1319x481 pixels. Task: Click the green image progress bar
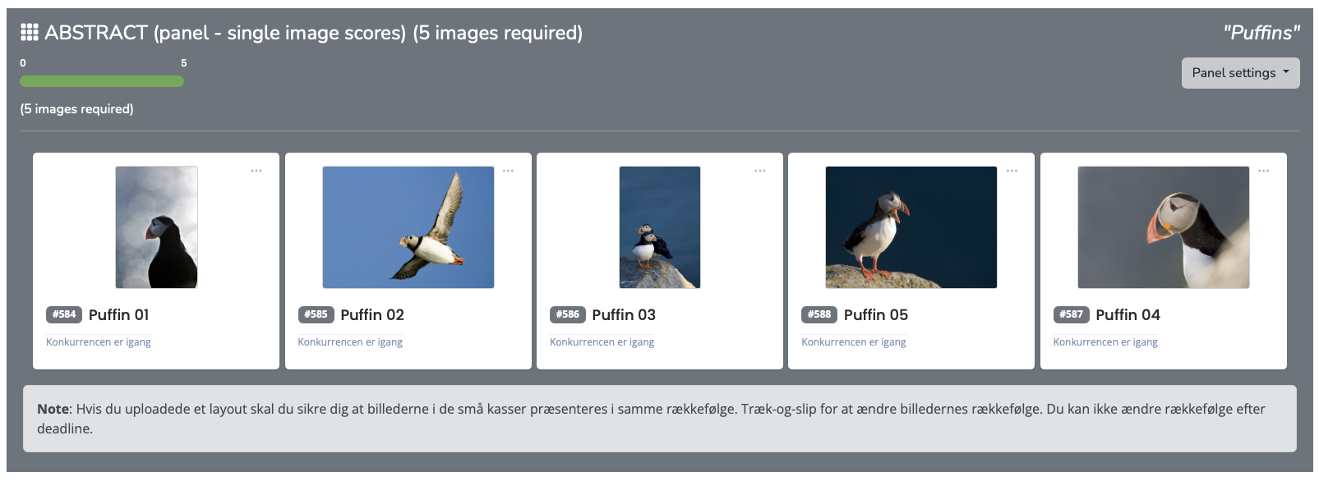102,81
